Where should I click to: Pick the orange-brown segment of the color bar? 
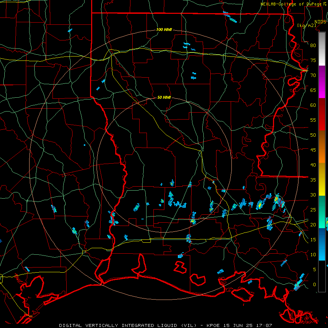(322, 147)
